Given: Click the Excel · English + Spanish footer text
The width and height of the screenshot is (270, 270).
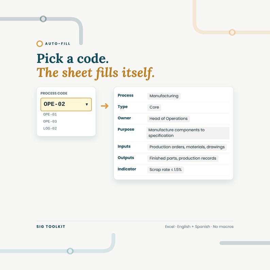Looking at the screenshot, I should click(199, 226).
